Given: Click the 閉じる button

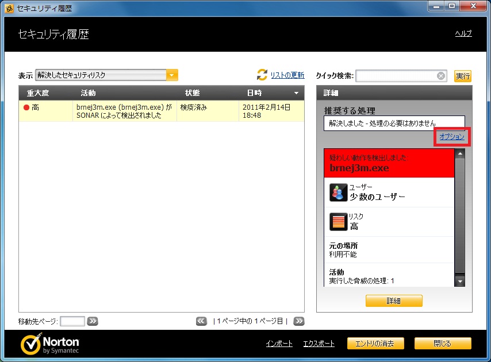Looking at the screenshot, I should (x=443, y=344).
